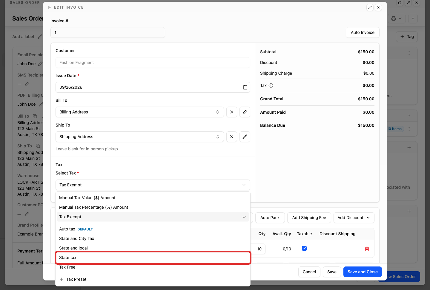Edit the Customer PO pencil icon
This screenshot has height=290, width=430.
click(x=27, y=214)
